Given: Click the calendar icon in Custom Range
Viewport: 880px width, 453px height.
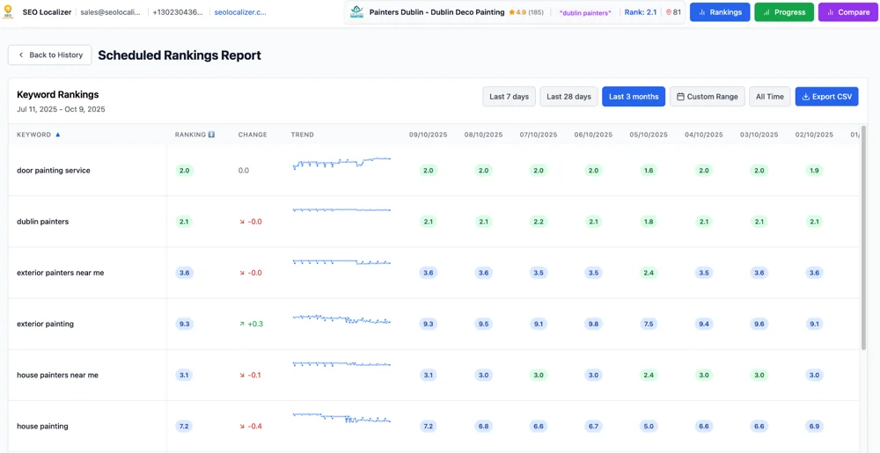Looking at the screenshot, I should [680, 97].
